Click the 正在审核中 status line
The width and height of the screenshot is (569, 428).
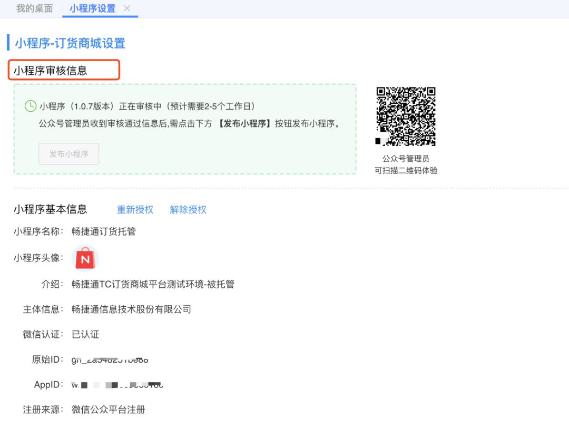tap(148, 106)
